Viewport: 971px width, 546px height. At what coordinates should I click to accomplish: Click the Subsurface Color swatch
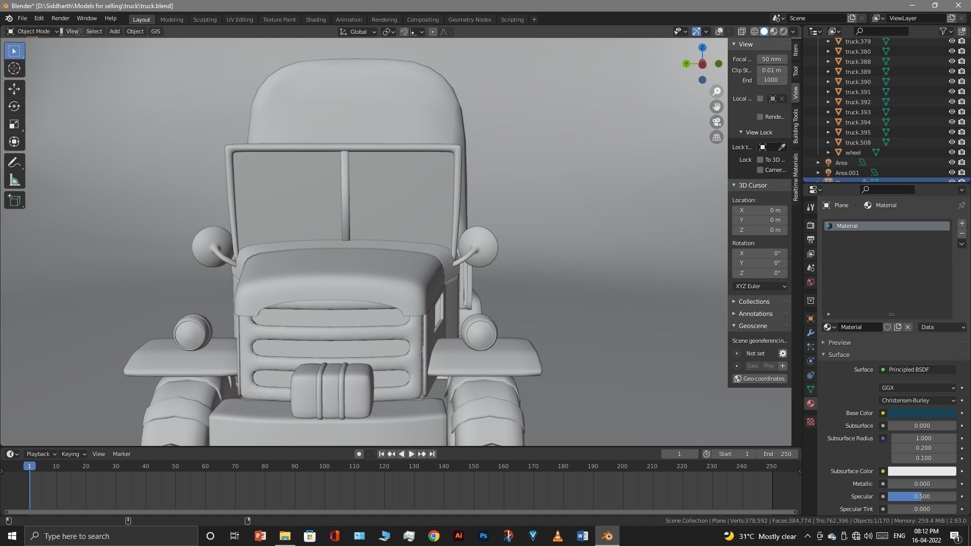(x=922, y=471)
